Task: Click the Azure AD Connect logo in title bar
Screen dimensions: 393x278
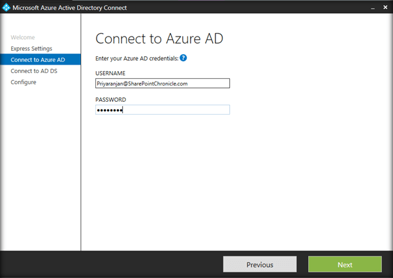Action: point(7,7)
